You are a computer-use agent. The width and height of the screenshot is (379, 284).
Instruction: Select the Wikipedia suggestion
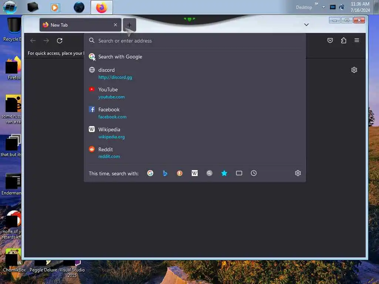point(195,133)
